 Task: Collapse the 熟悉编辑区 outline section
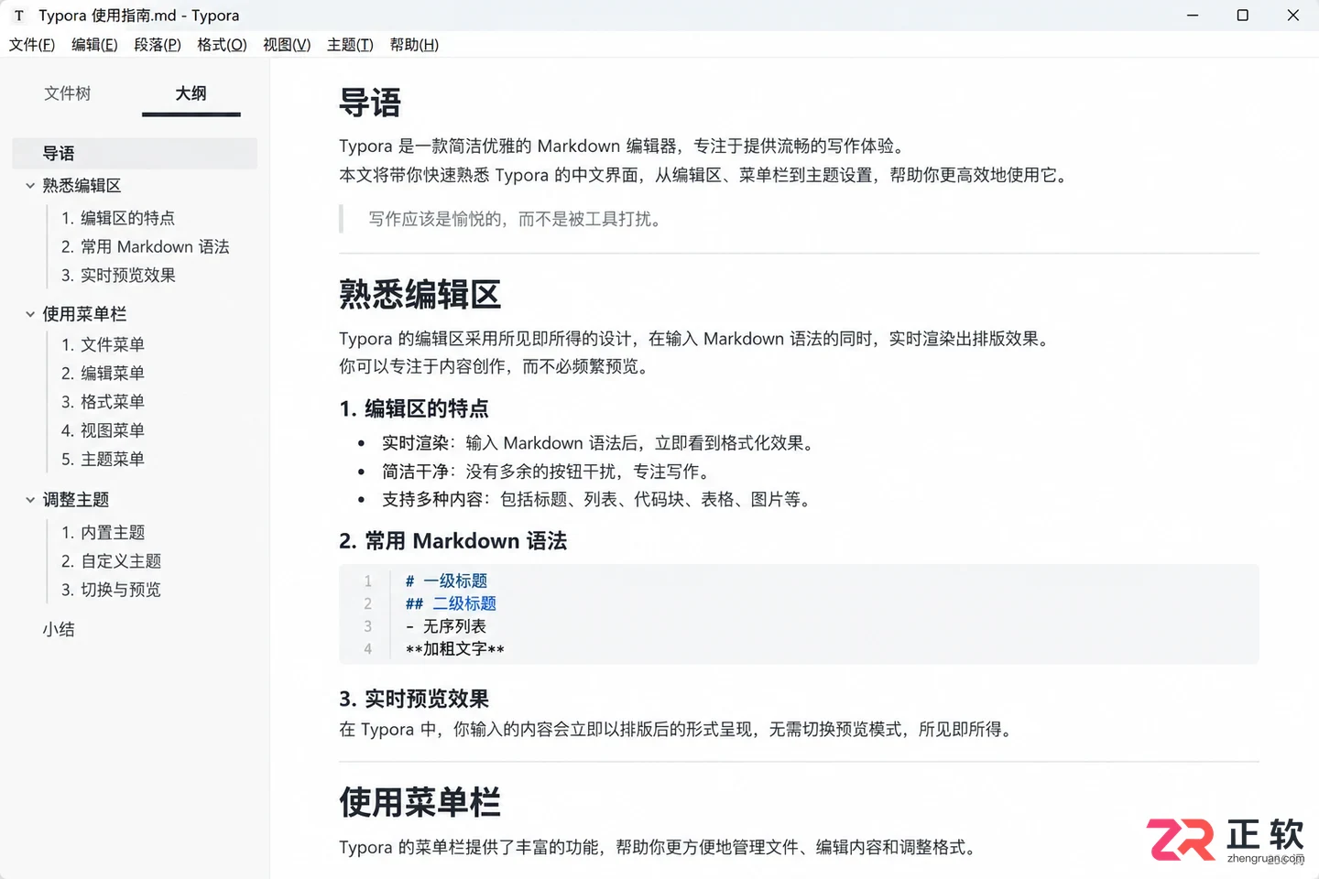tap(30, 186)
